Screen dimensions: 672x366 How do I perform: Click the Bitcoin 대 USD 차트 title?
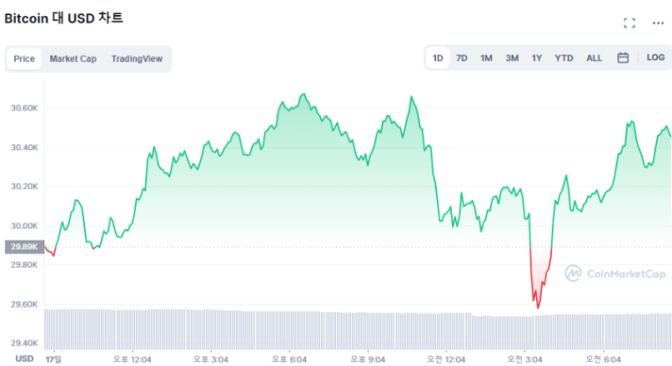[64, 18]
